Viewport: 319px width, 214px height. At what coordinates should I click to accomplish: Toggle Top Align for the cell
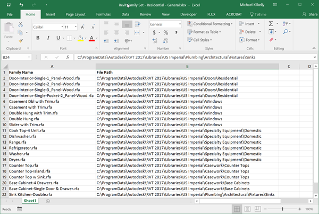106,24
